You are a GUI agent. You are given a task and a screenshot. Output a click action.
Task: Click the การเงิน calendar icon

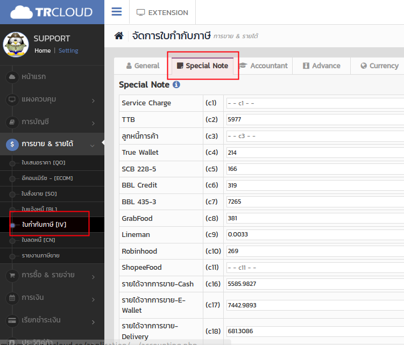point(12,298)
